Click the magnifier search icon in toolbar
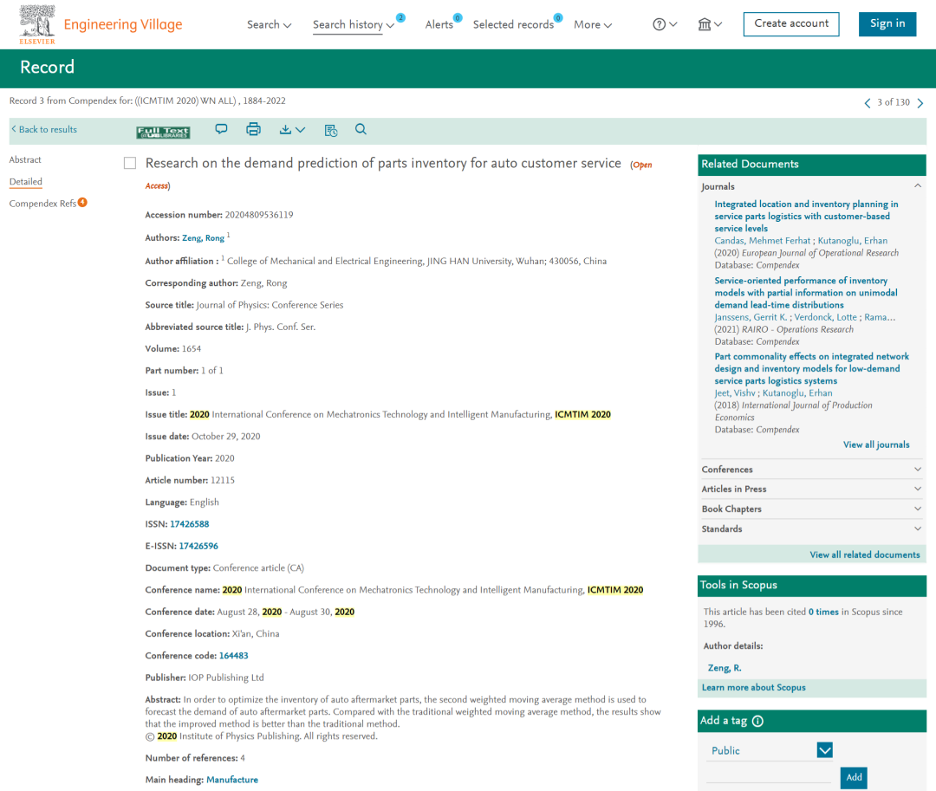This screenshot has height=791, width=936. (x=361, y=129)
